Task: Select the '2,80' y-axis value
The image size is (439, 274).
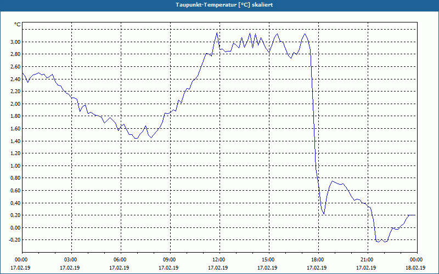Action: click(x=15, y=54)
